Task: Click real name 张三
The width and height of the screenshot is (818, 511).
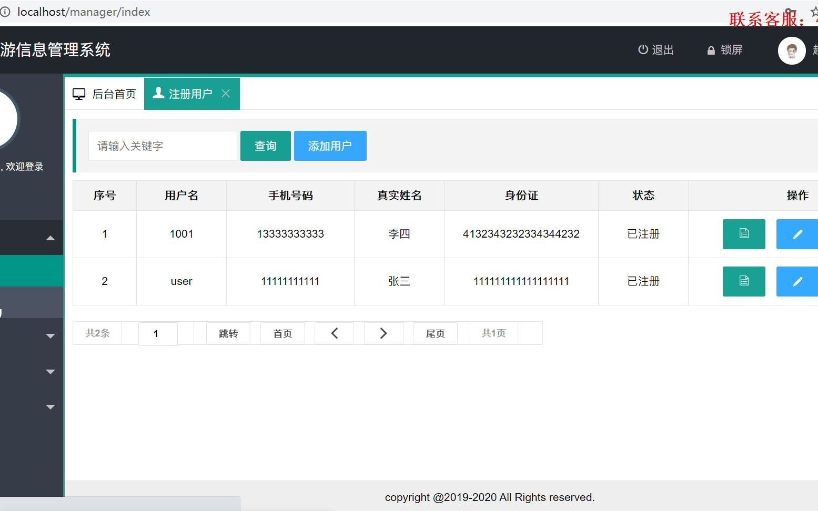Action: pyautogui.click(x=399, y=281)
